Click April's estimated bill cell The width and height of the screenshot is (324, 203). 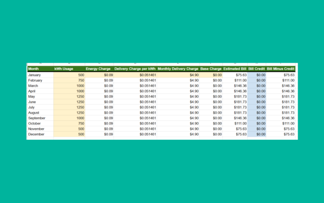pyautogui.click(x=235, y=91)
